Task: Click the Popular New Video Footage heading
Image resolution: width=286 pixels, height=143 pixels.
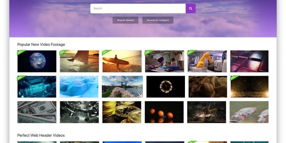Action: click(x=41, y=45)
